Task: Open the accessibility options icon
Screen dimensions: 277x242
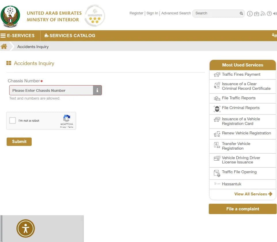Action: 26,228
